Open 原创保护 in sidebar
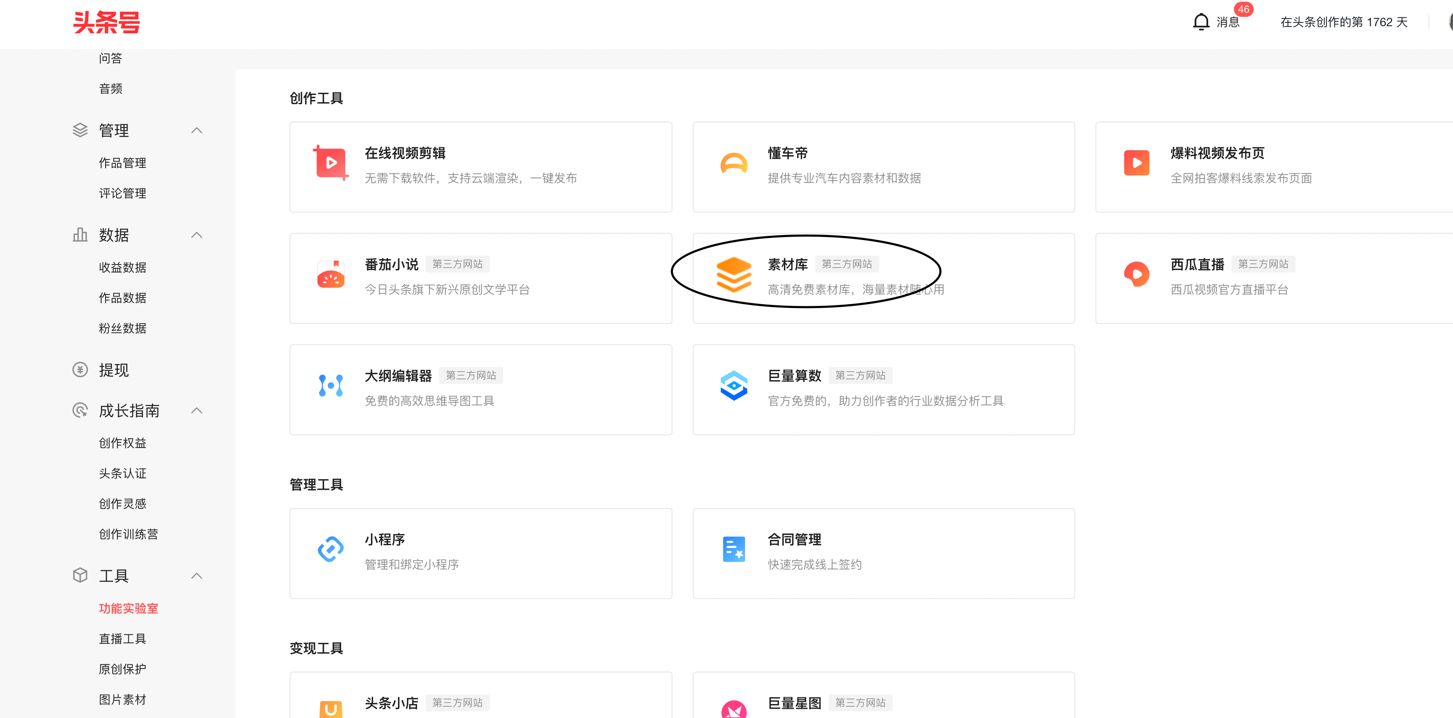1453x718 pixels. [x=122, y=669]
